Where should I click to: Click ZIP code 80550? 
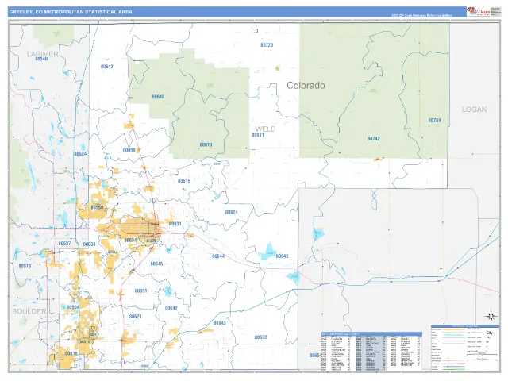[x=97, y=207]
